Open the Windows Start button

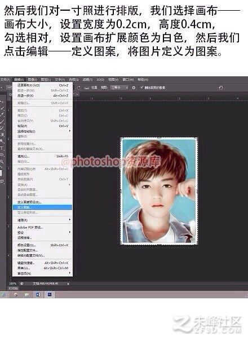click(x=3, y=294)
